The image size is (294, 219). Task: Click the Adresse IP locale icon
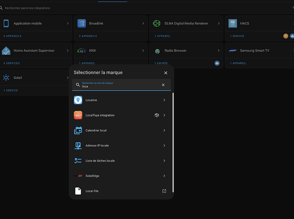[78, 145]
